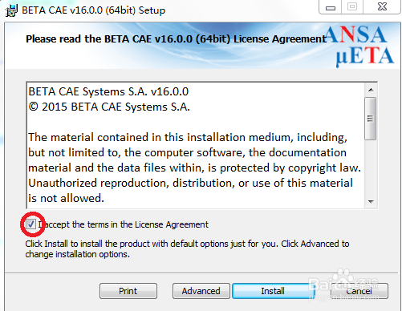
Task: Click the license scrollbar down arrow
Action: [x=371, y=202]
